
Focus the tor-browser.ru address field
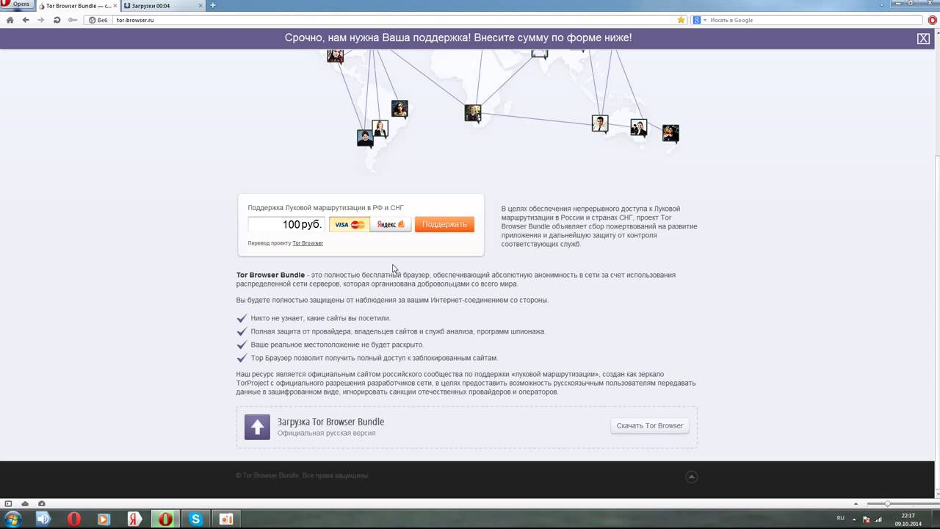(x=393, y=20)
